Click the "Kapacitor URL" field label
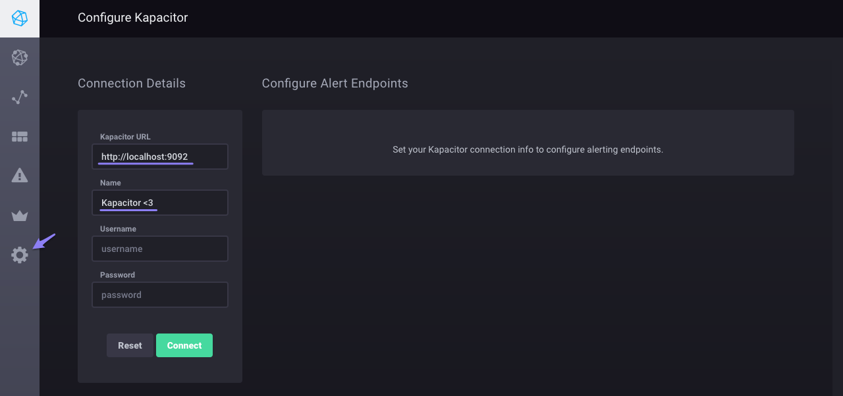Image resolution: width=843 pixels, height=396 pixels. (x=125, y=137)
